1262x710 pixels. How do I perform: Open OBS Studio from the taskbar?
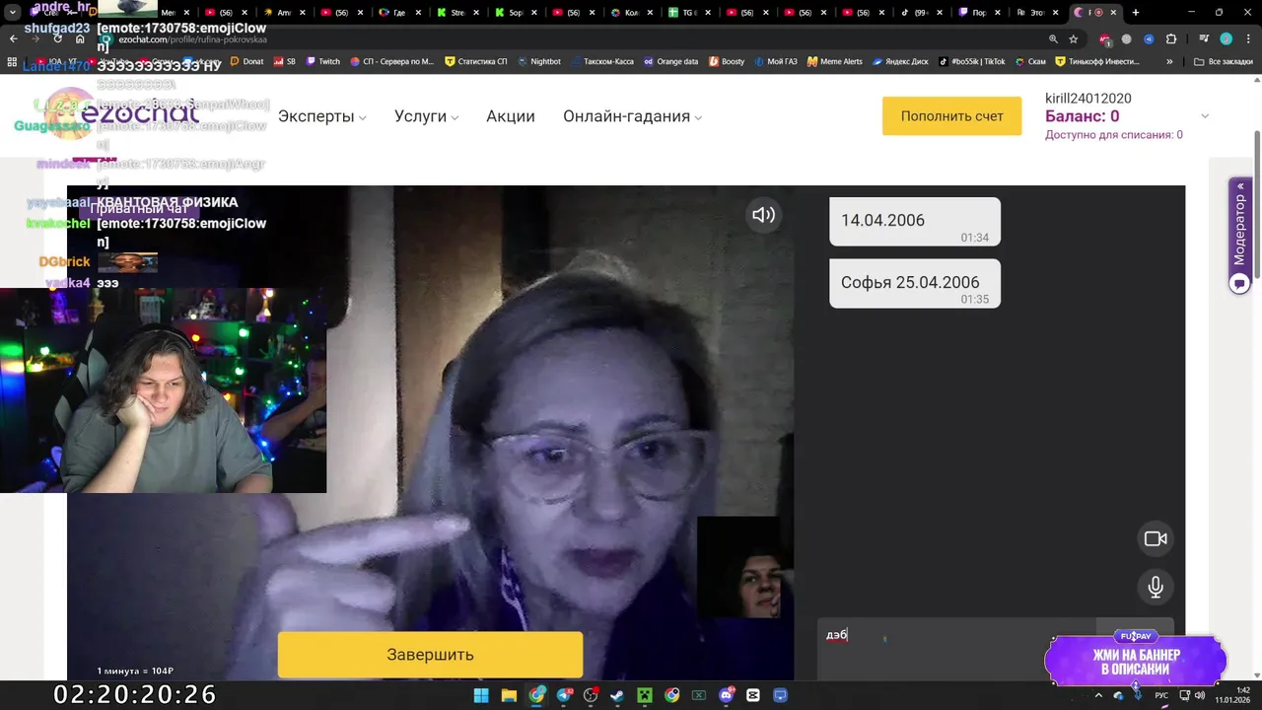pyautogui.click(x=591, y=695)
